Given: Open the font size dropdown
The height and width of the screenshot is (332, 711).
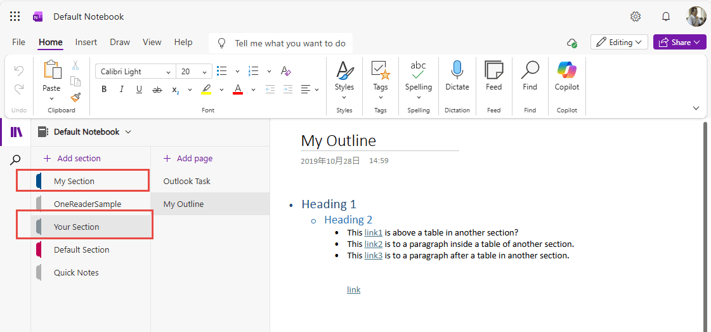Looking at the screenshot, I should [204, 72].
